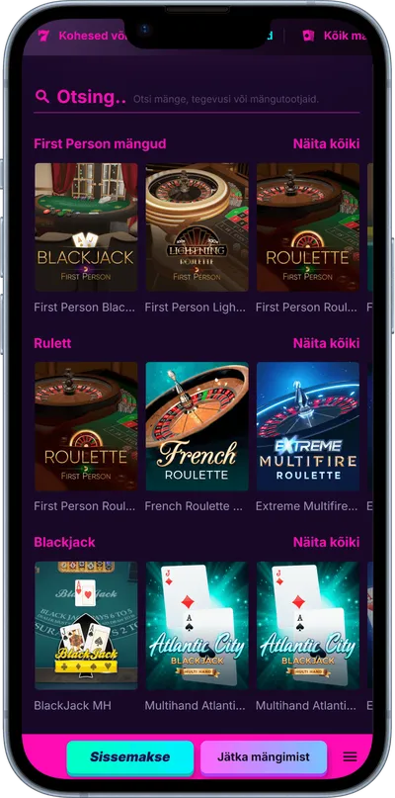Image resolution: width=395 pixels, height=798 pixels.
Task: Tap the cards icon beside Kõik mängud
Action: pos(308,36)
